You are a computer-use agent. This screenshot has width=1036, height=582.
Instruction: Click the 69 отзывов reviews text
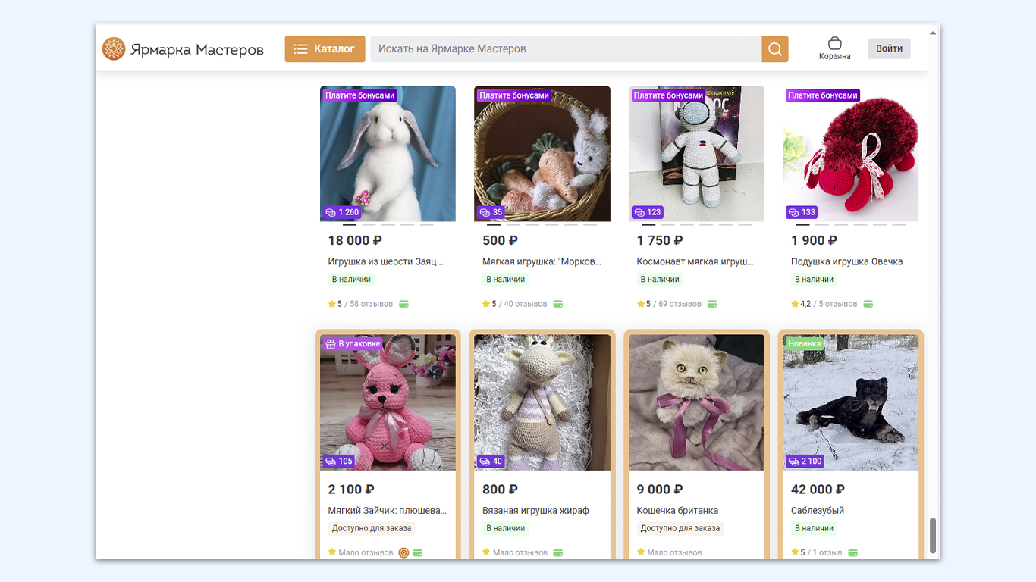pos(680,304)
